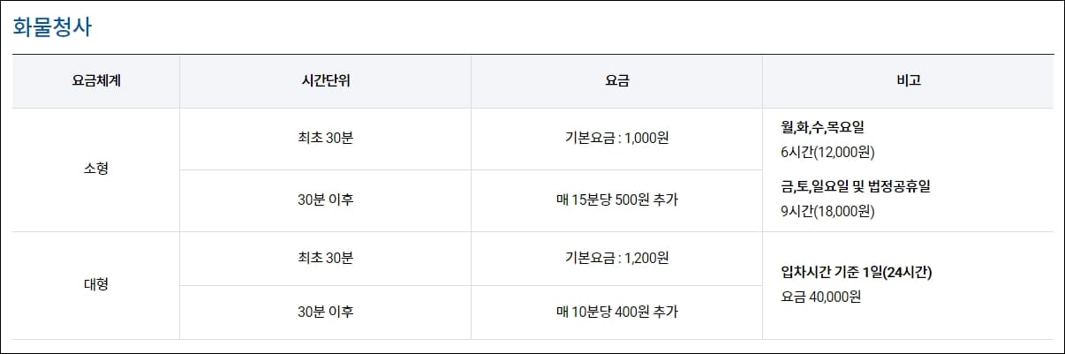Click 30분 이후 cell in 대형 row
Image resolution: width=1065 pixels, height=354 pixels.
click(325, 313)
